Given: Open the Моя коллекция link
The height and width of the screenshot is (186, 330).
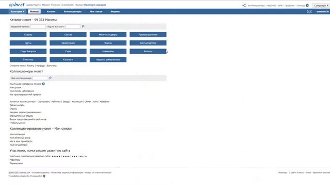Looking at the screenshot, I should click(17, 134).
